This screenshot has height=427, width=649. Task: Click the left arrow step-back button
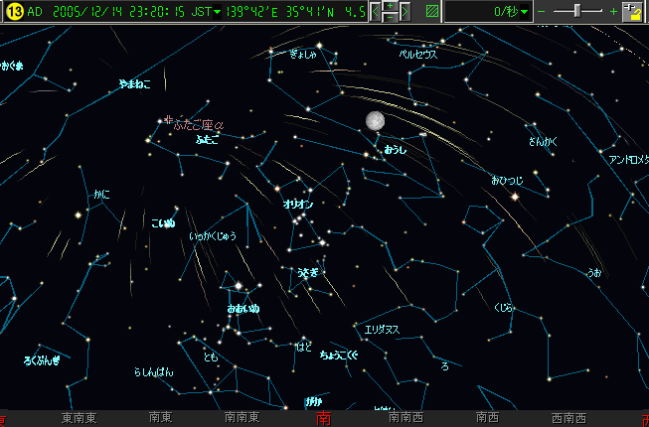click(x=376, y=12)
